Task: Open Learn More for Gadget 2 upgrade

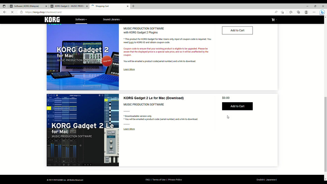Action: tap(129, 69)
